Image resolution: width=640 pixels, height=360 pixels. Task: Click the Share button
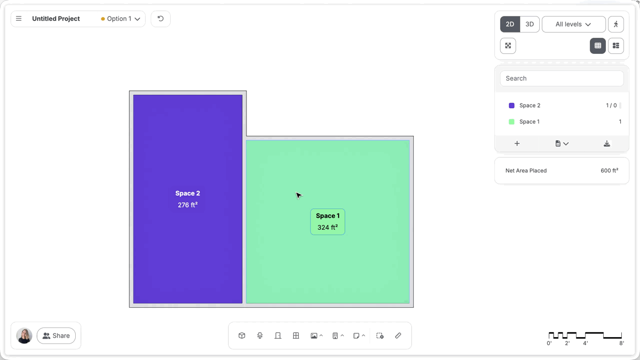[x=56, y=335]
